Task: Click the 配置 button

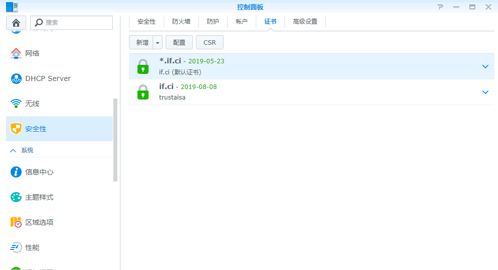Action: point(179,43)
